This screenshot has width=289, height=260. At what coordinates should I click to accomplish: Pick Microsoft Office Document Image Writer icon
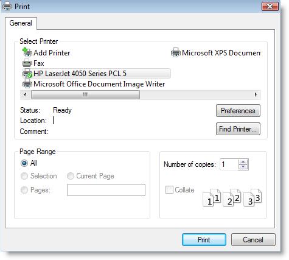[x=27, y=84]
